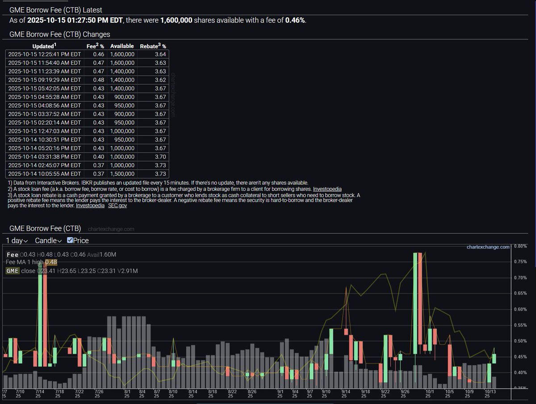The width and height of the screenshot is (536, 404).
Task: Select the Rebate % column header
Action: [x=153, y=46]
